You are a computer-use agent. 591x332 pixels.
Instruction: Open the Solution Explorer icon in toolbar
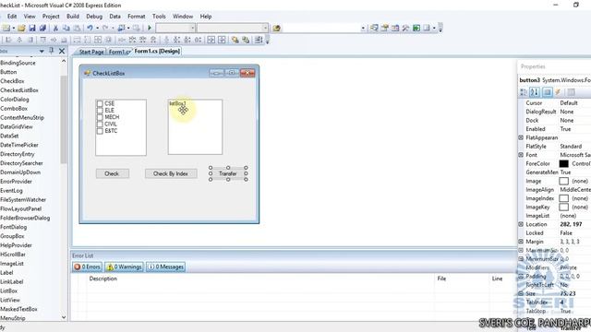pos(374,28)
